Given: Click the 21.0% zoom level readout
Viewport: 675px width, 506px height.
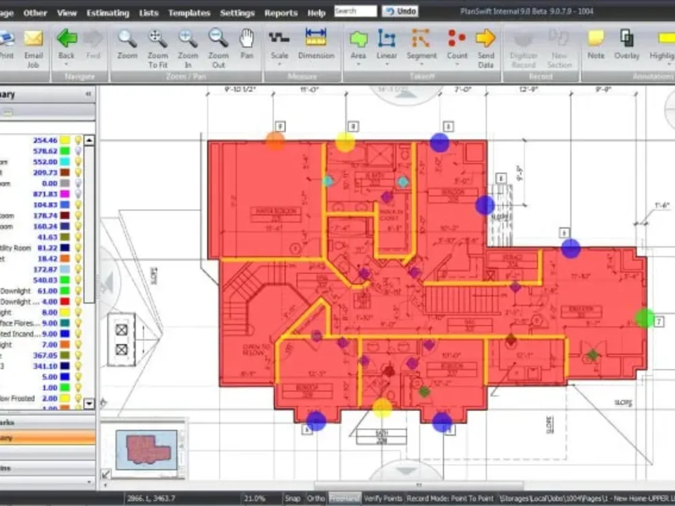Looking at the screenshot, I should coord(254,499).
